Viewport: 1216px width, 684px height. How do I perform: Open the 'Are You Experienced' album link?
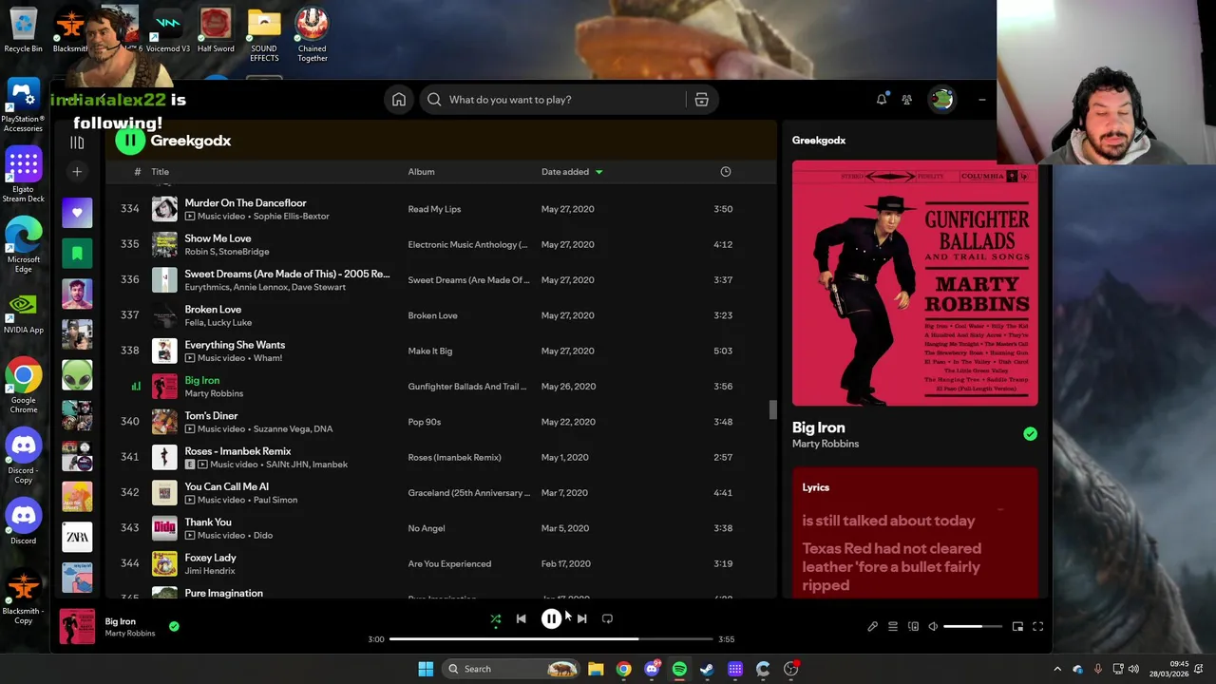point(449,564)
